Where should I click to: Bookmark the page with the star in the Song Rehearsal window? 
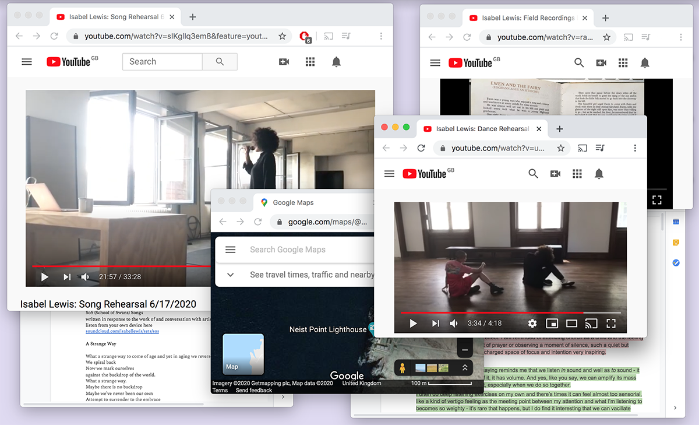pos(283,36)
